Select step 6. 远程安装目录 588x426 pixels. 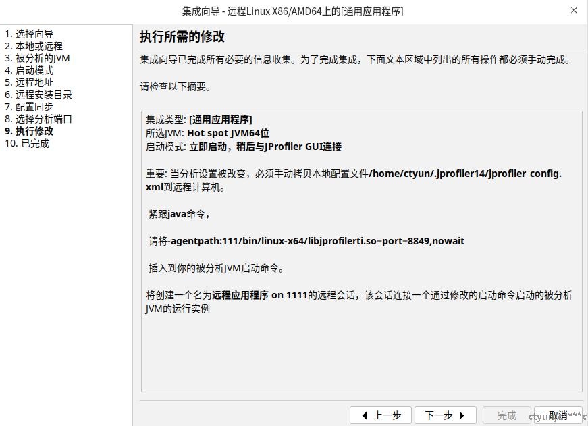coord(38,95)
